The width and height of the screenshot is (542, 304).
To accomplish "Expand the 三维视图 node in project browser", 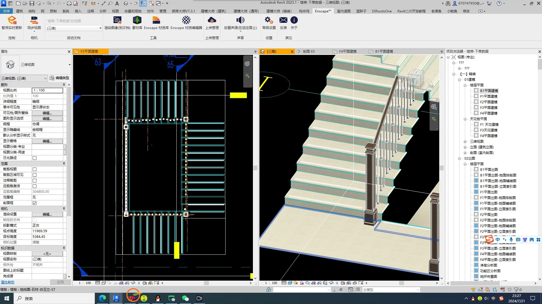I will [x=465, y=142].
